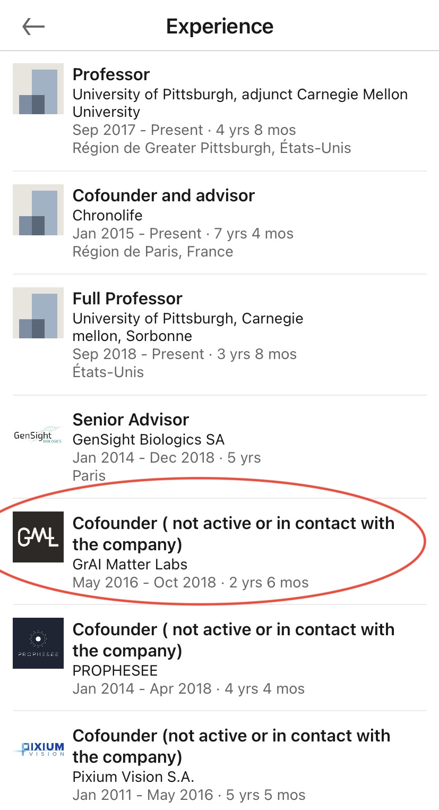Viewport: 439px width, 810px height.
Task: Select the PROPHESEE company name text
Action: coord(115,670)
